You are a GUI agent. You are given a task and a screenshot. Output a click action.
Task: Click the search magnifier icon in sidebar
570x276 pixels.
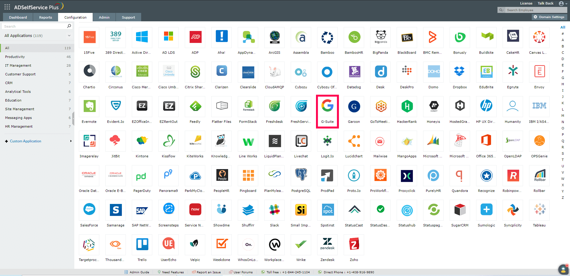point(69,26)
